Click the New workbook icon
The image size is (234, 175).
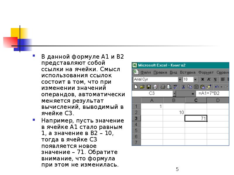click(x=136, y=87)
